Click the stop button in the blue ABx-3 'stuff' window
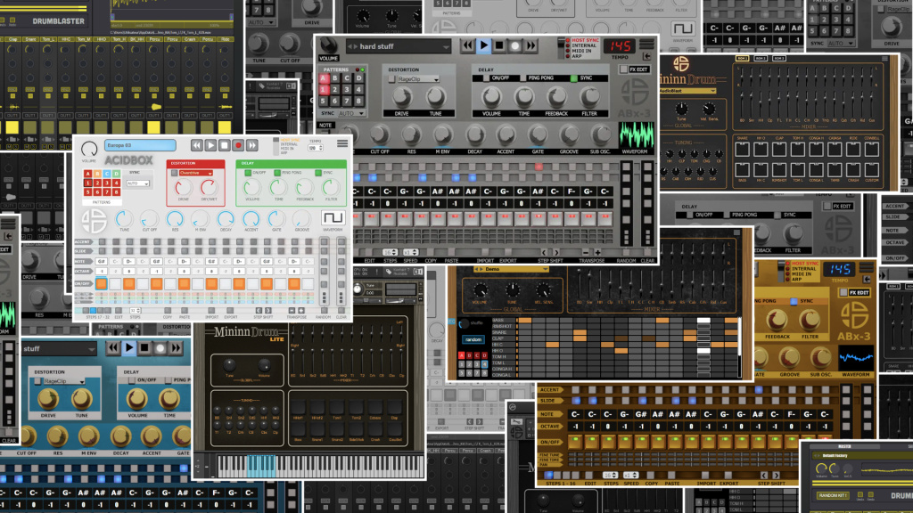 (145, 348)
